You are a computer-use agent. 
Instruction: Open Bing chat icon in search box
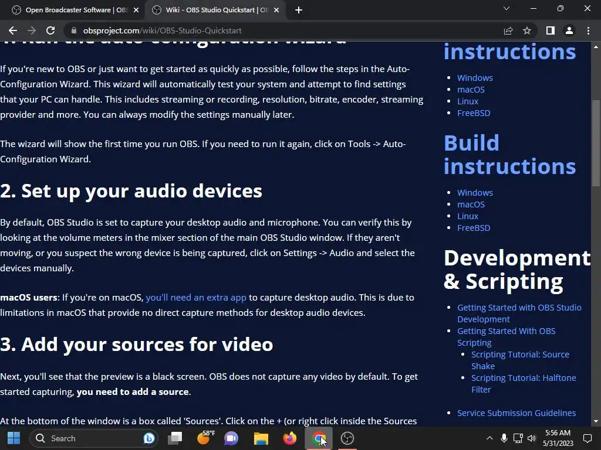pyautogui.click(x=148, y=438)
